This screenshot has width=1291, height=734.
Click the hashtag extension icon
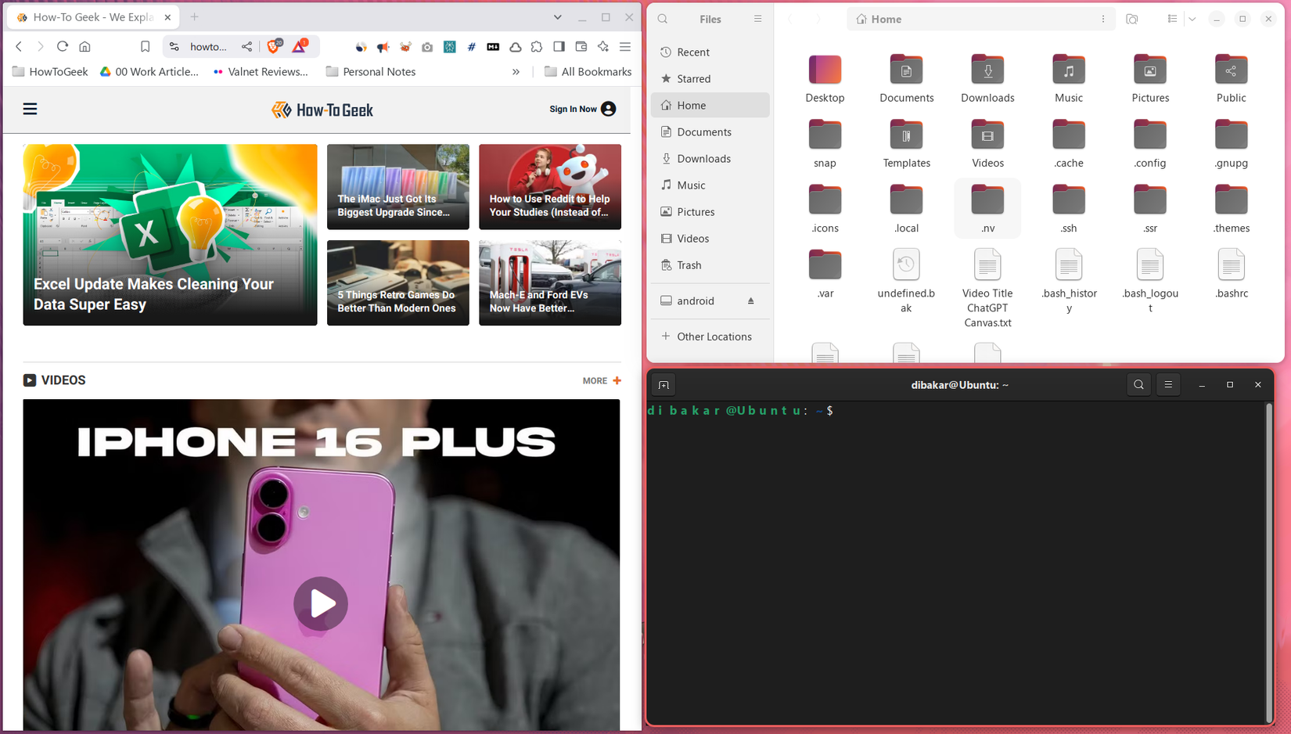point(471,47)
